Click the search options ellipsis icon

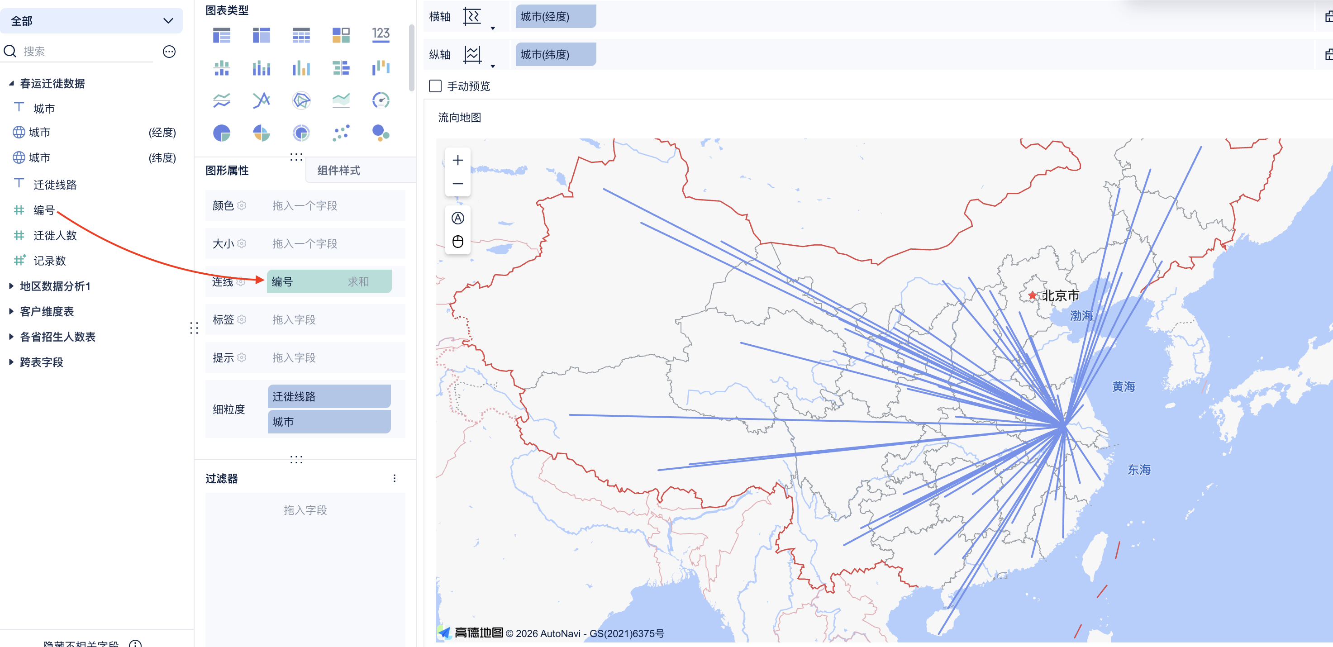(x=169, y=51)
